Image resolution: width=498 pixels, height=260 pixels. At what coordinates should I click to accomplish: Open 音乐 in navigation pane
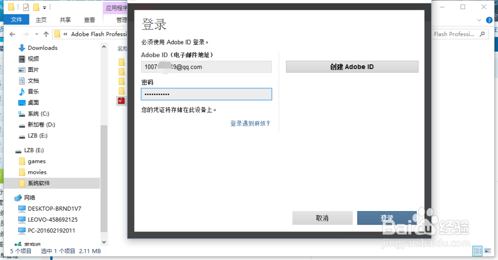33,92
